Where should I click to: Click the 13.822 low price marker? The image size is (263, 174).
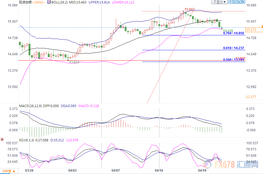tap(74, 62)
